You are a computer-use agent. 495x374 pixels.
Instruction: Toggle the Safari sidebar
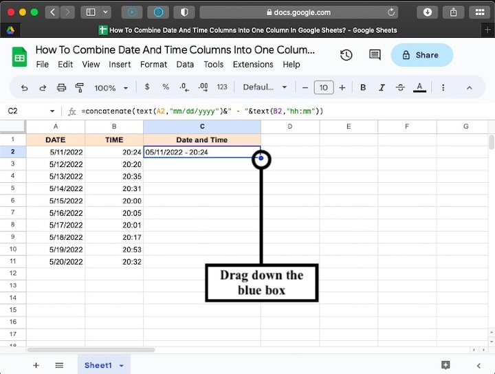(91, 12)
